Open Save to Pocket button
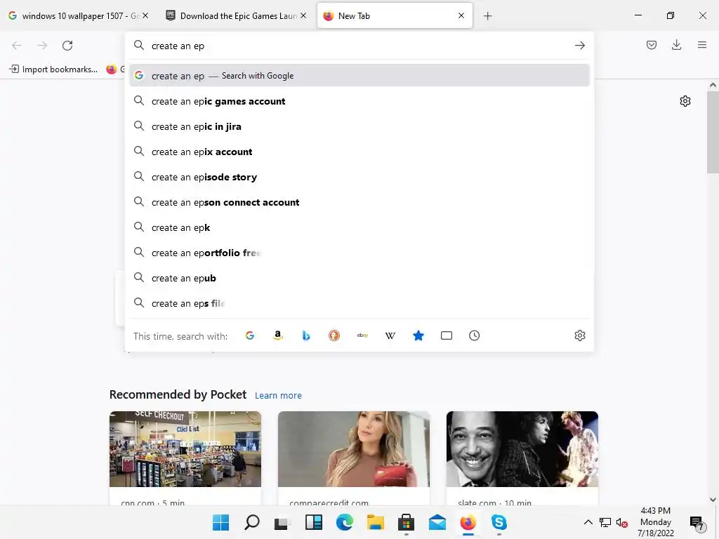 pos(652,45)
